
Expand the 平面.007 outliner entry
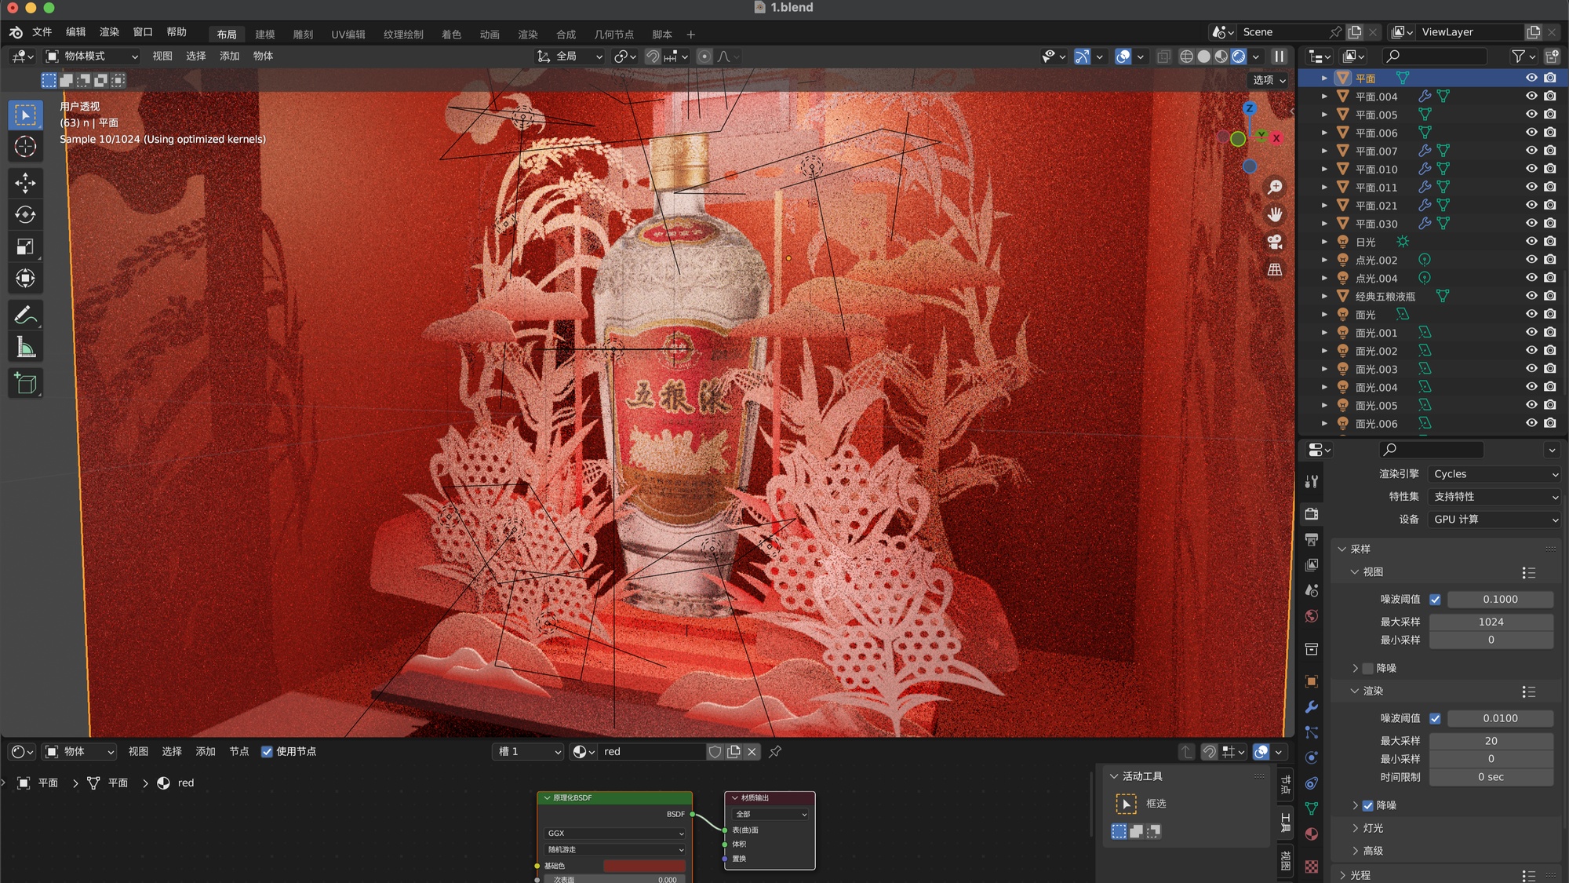pos(1324,151)
